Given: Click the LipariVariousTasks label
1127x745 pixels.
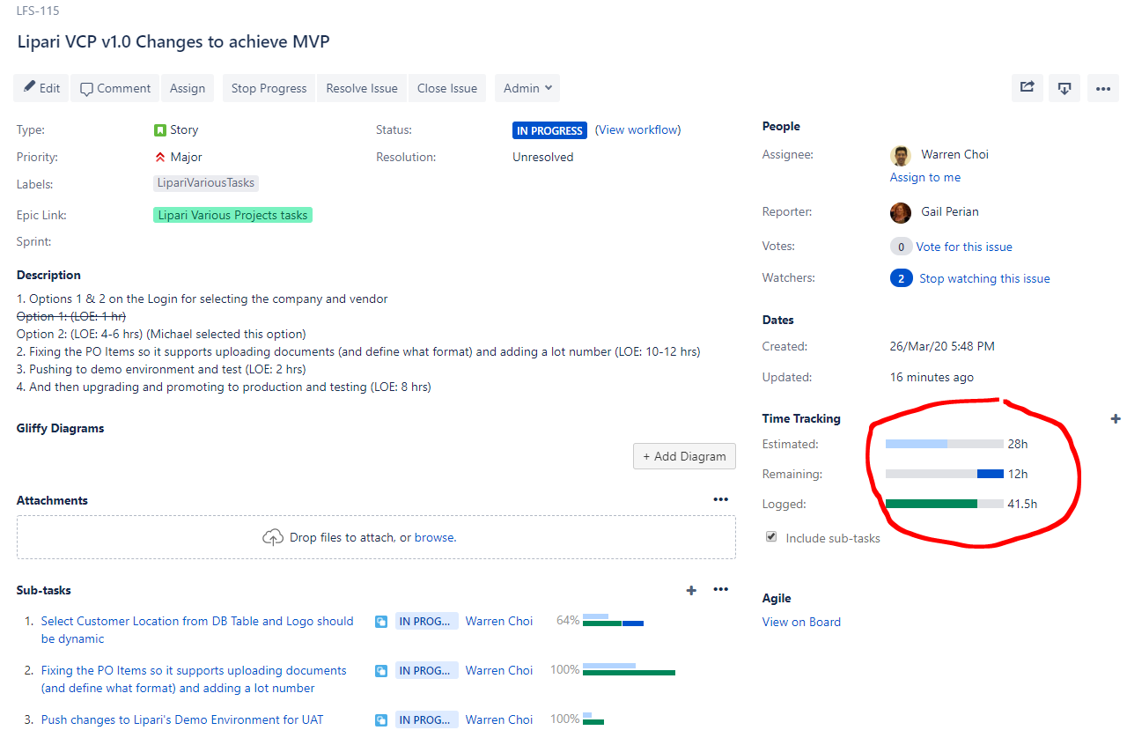Looking at the screenshot, I should click(206, 183).
